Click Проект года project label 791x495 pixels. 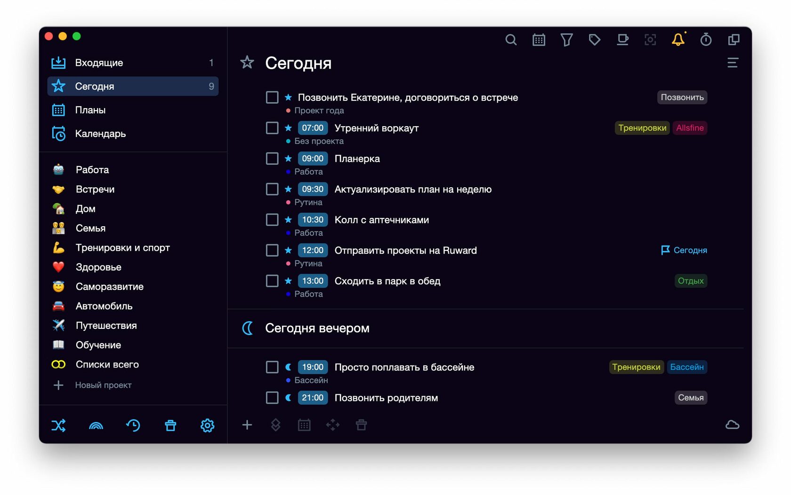[319, 111]
